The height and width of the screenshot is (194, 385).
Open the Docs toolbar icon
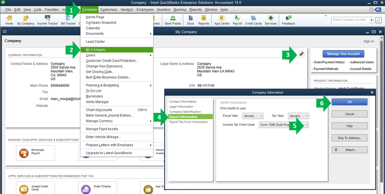[190, 20]
